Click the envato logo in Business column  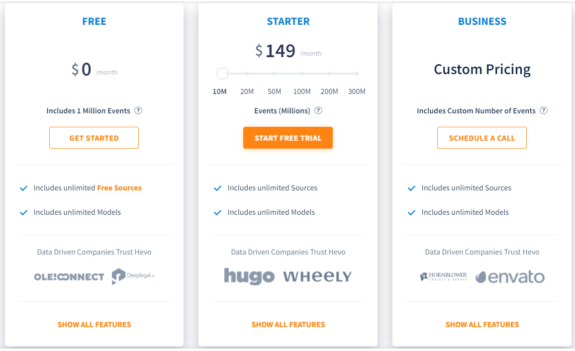pos(509,277)
